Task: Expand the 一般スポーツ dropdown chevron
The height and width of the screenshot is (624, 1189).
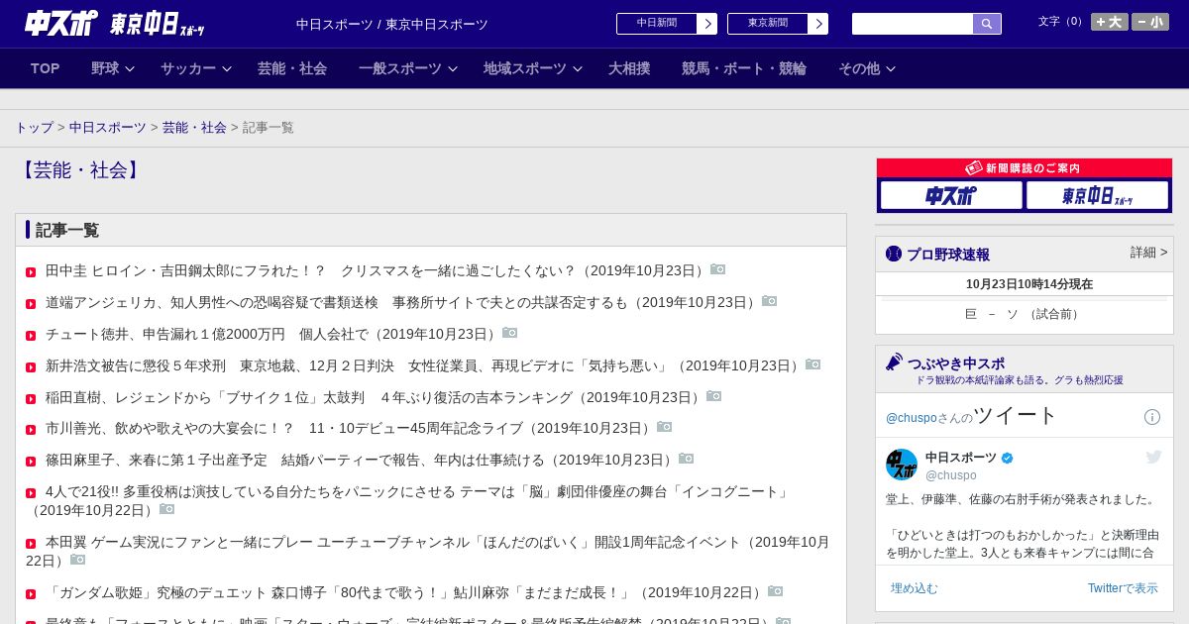Action: click(x=452, y=69)
